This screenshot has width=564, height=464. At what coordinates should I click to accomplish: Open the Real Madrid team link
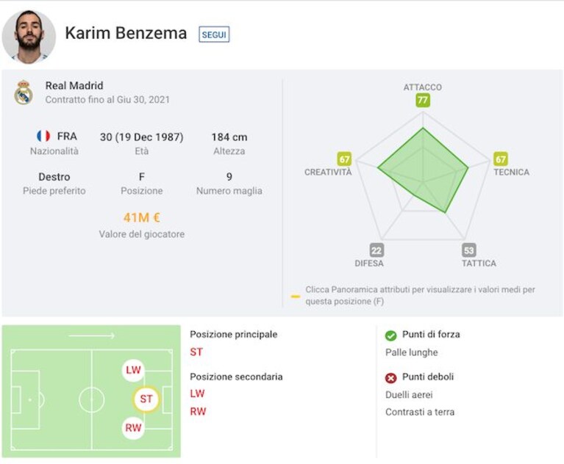coord(74,85)
